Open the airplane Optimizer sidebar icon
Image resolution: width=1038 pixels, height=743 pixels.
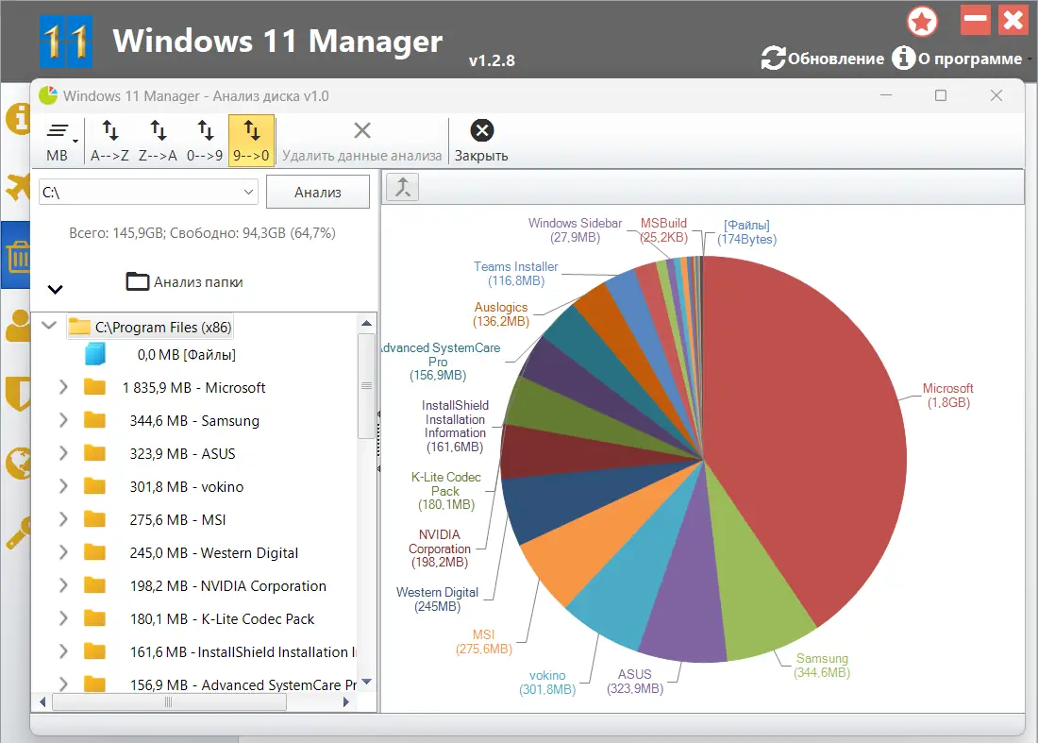18,187
